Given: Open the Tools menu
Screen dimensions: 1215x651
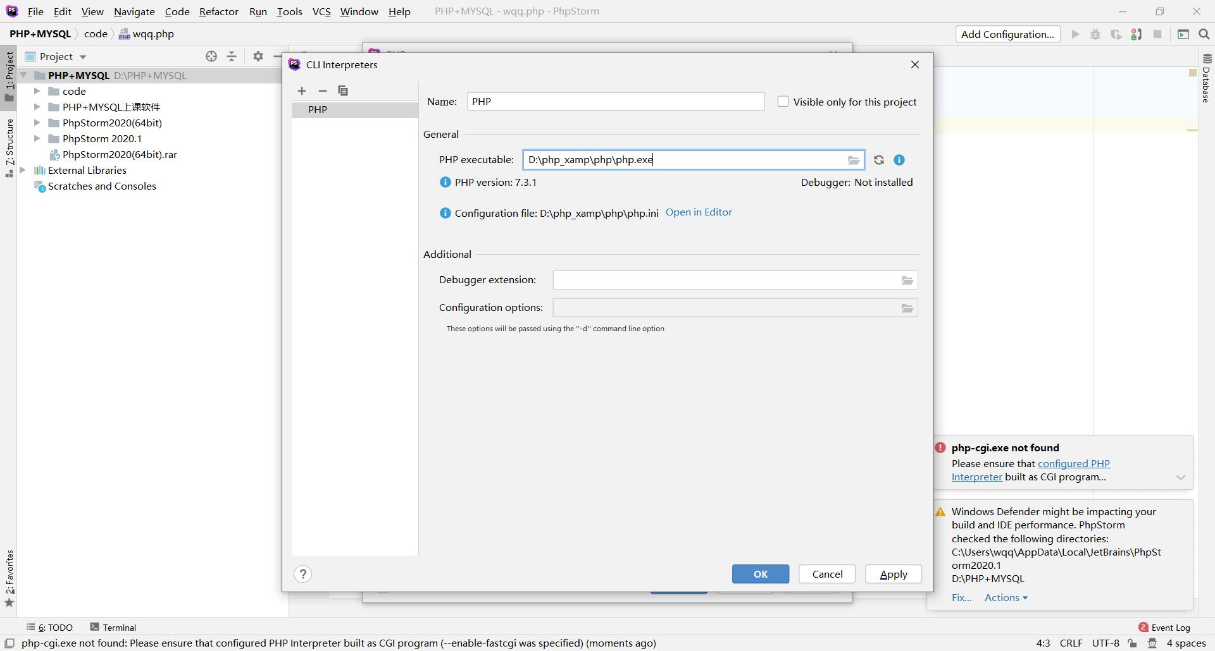Looking at the screenshot, I should (x=289, y=11).
